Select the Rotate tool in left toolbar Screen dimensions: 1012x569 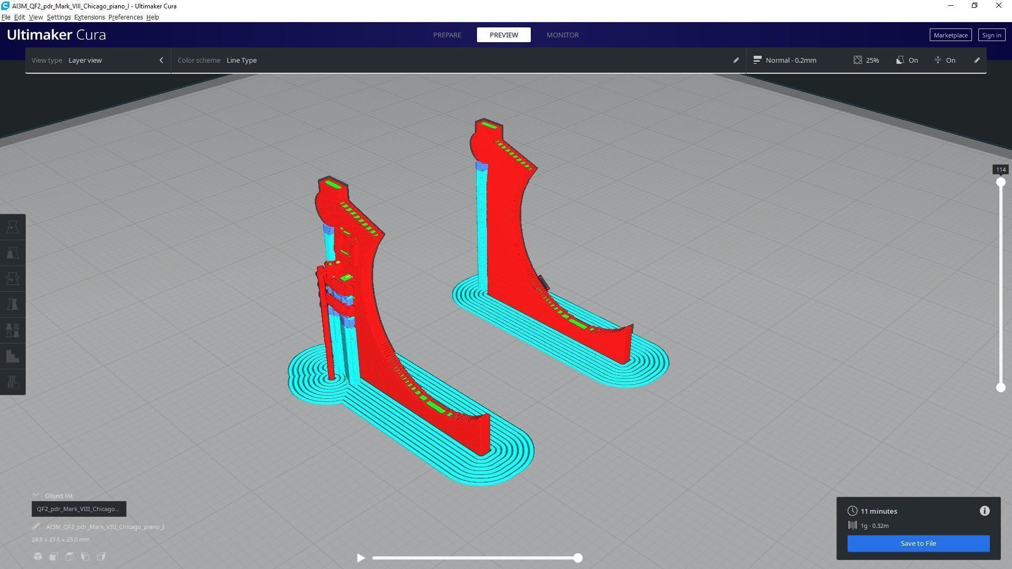(13, 279)
